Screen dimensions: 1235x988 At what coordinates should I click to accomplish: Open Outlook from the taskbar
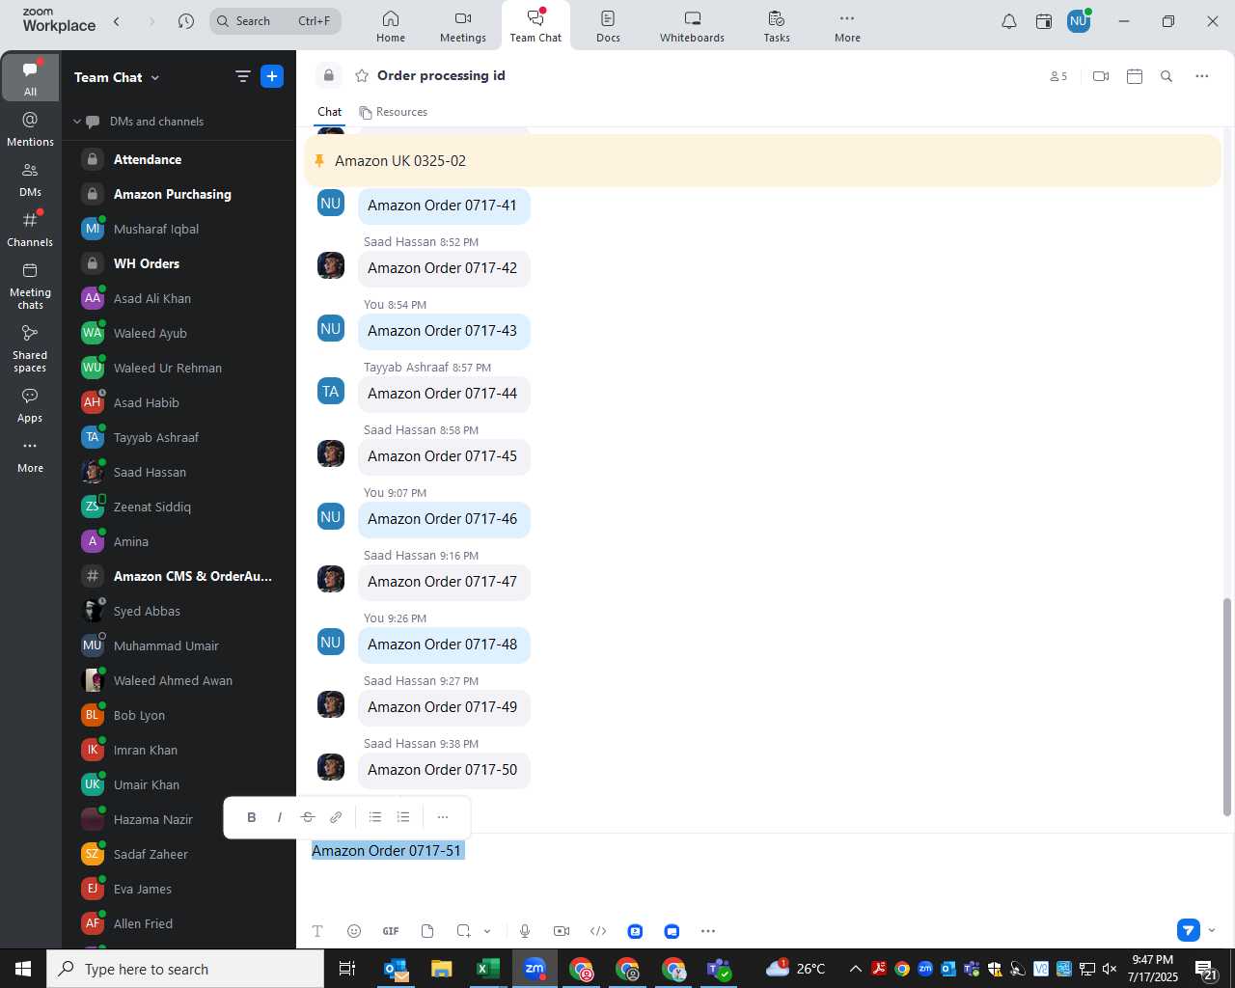point(396,969)
